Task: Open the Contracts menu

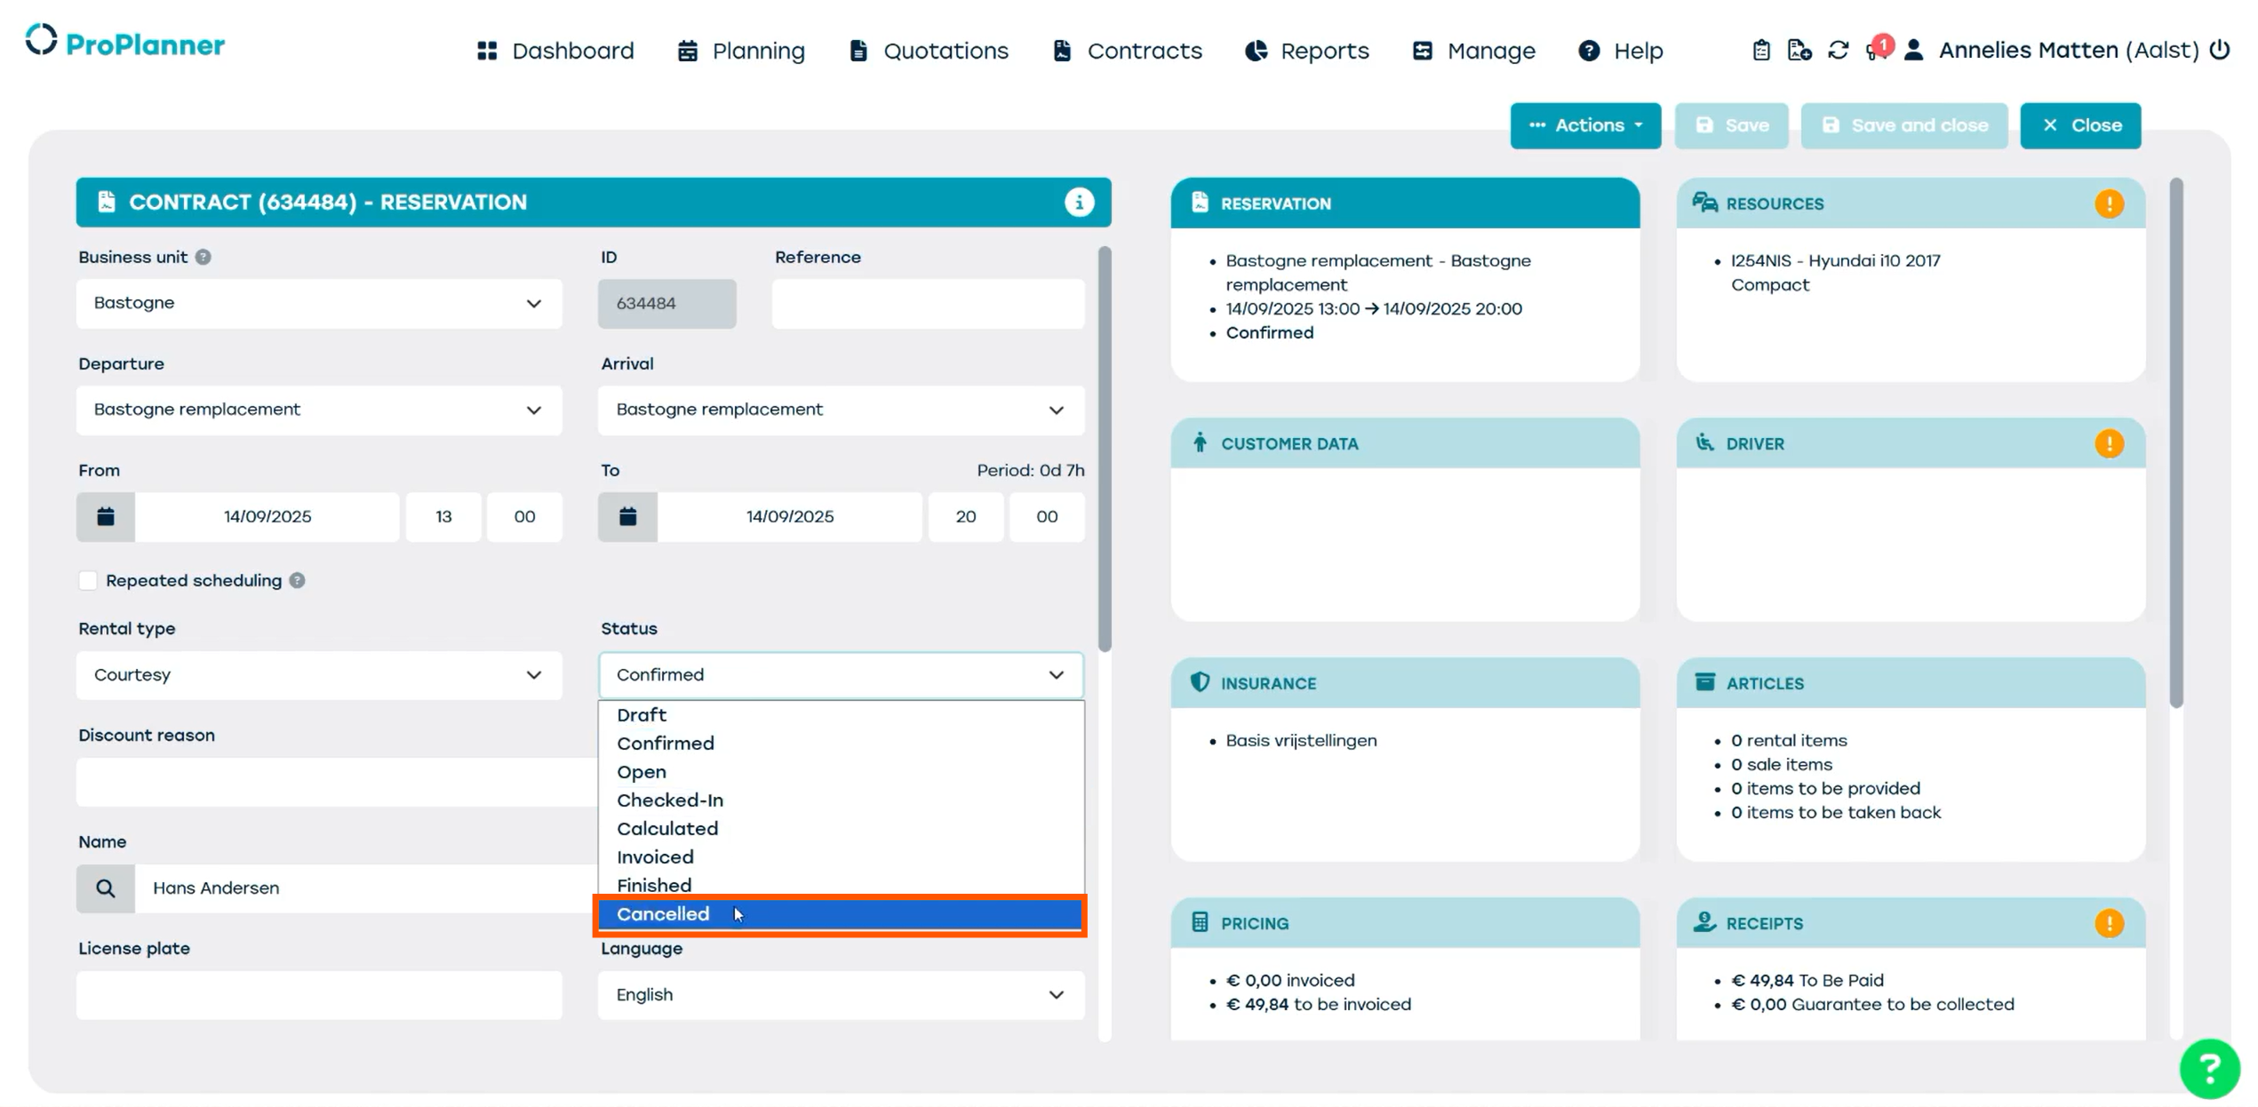Action: point(1127,51)
